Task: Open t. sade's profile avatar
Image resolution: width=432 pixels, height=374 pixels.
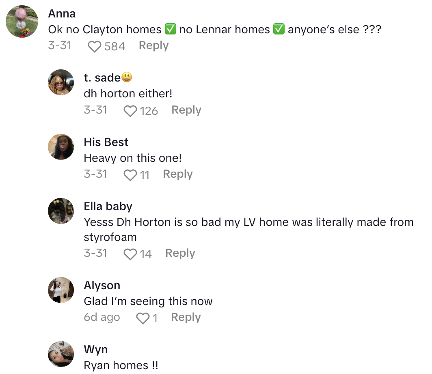Action: [x=61, y=82]
